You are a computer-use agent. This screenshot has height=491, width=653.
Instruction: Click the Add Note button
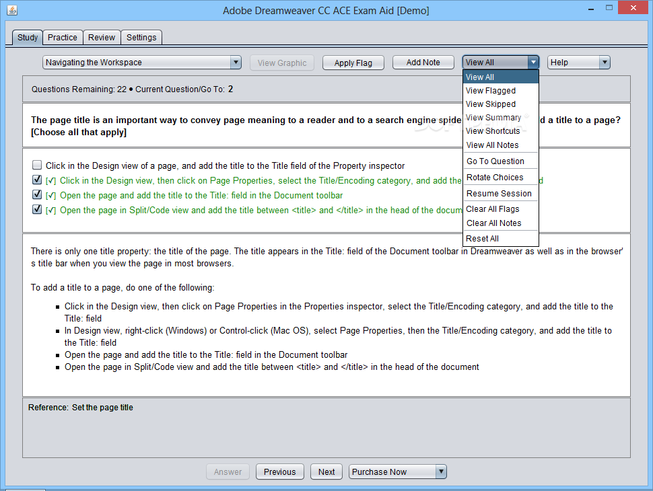pos(423,63)
